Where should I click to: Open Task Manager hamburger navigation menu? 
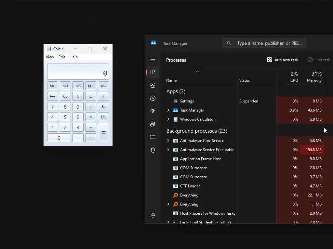click(153, 60)
